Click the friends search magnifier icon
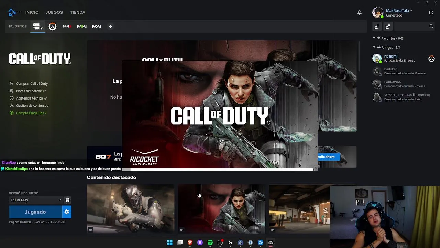Viewport: 440px width, 248px height. tap(431, 26)
